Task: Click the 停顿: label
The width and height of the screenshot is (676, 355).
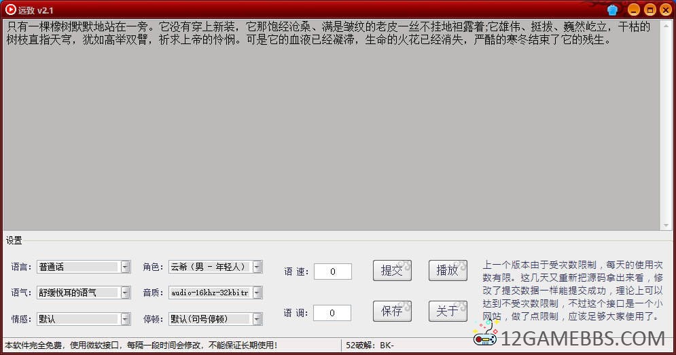Action: [x=153, y=319]
